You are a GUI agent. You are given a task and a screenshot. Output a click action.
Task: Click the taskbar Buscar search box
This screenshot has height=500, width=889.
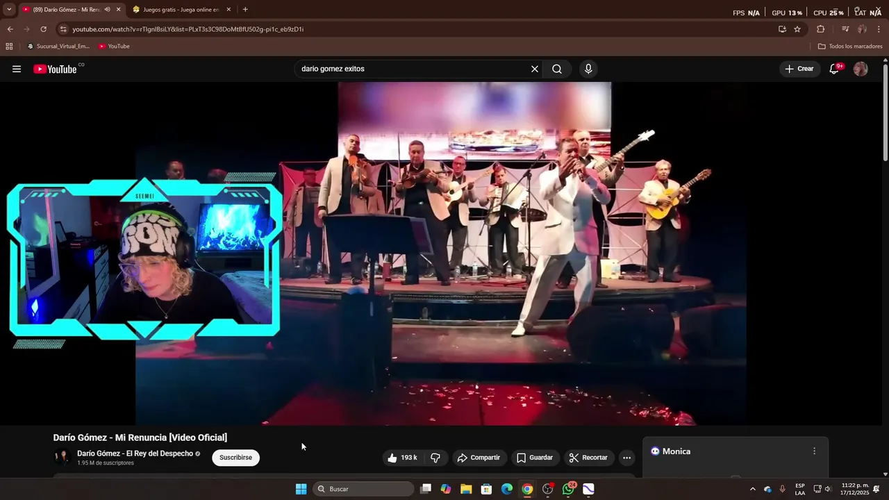[365, 489]
